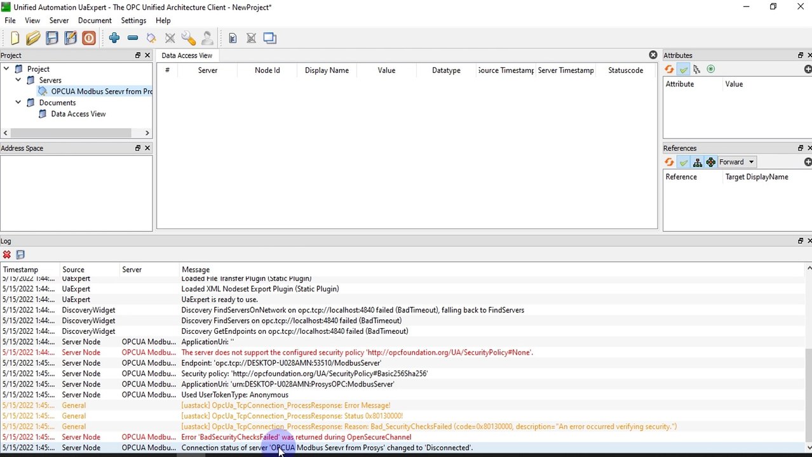Open the Settings menu
Viewport: 812px width, 457px height.
tap(133, 20)
